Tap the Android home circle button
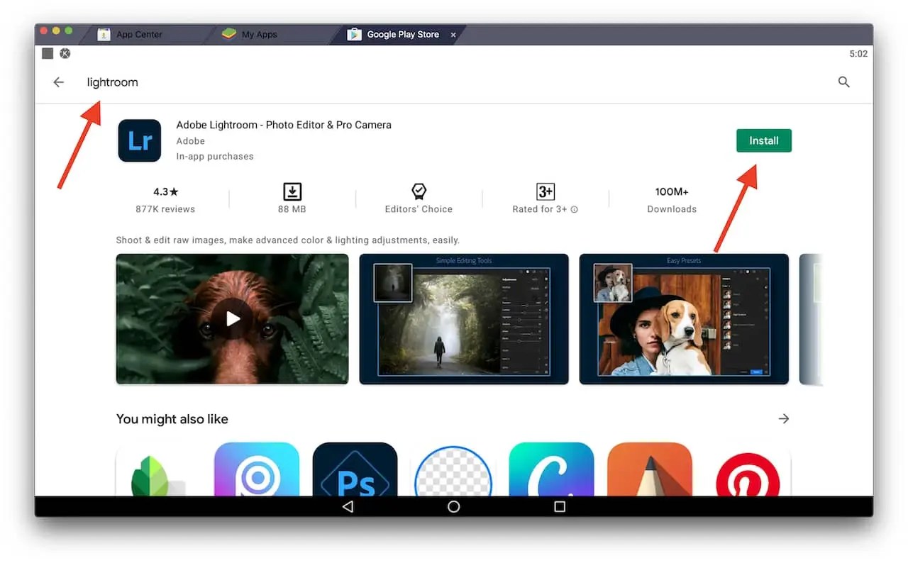 (x=454, y=507)
